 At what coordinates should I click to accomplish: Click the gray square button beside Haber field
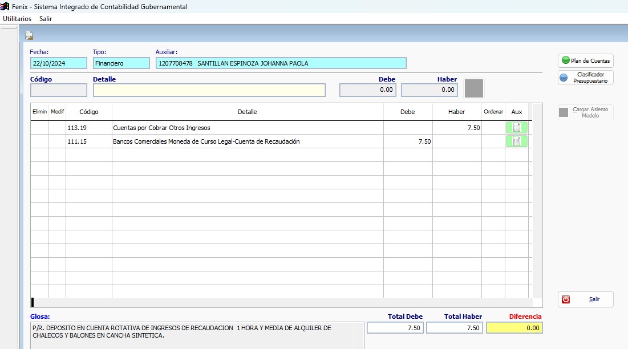click(x=474, y=88)
